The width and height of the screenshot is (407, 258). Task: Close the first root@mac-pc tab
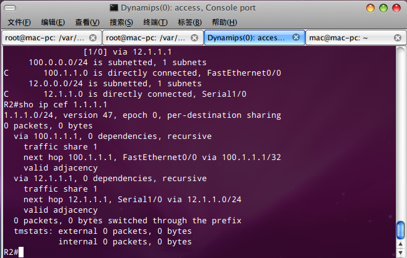click(x=93, y=38)
